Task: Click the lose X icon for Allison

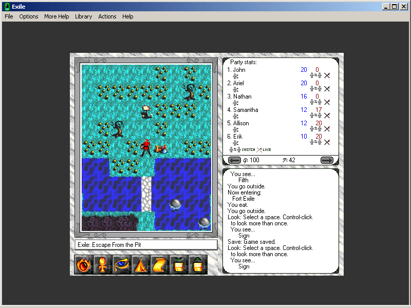Action: [x=327, y=129]
